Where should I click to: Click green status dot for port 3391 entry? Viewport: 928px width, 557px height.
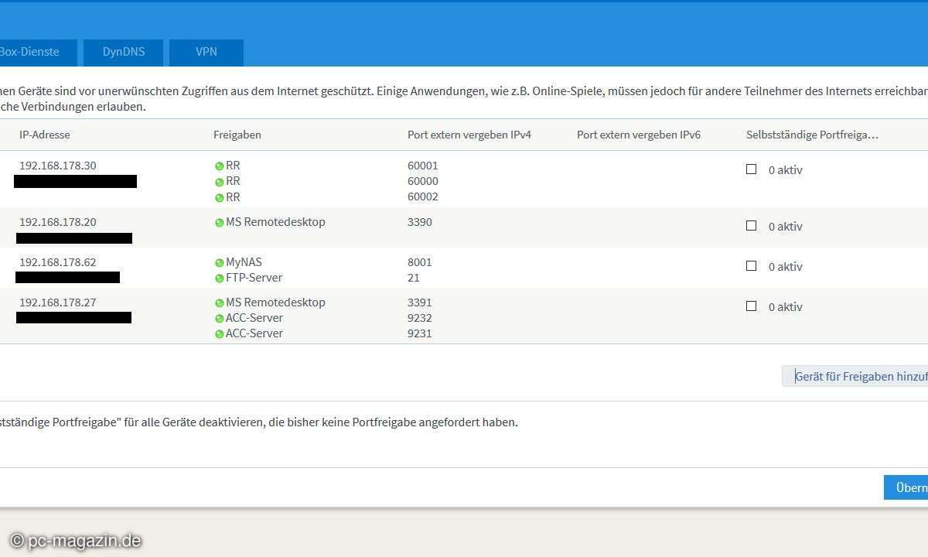(x=219, y=303)
